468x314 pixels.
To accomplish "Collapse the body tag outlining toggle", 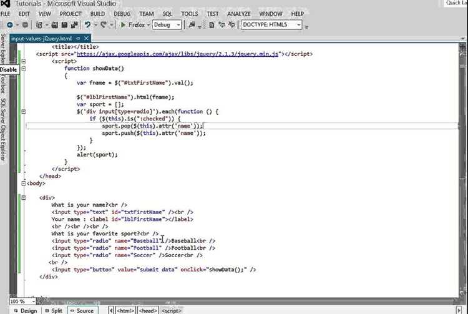I will [23, 184].
